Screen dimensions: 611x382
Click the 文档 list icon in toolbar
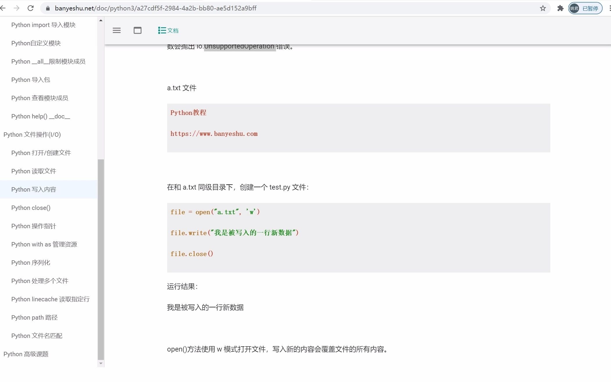point(161,30)
